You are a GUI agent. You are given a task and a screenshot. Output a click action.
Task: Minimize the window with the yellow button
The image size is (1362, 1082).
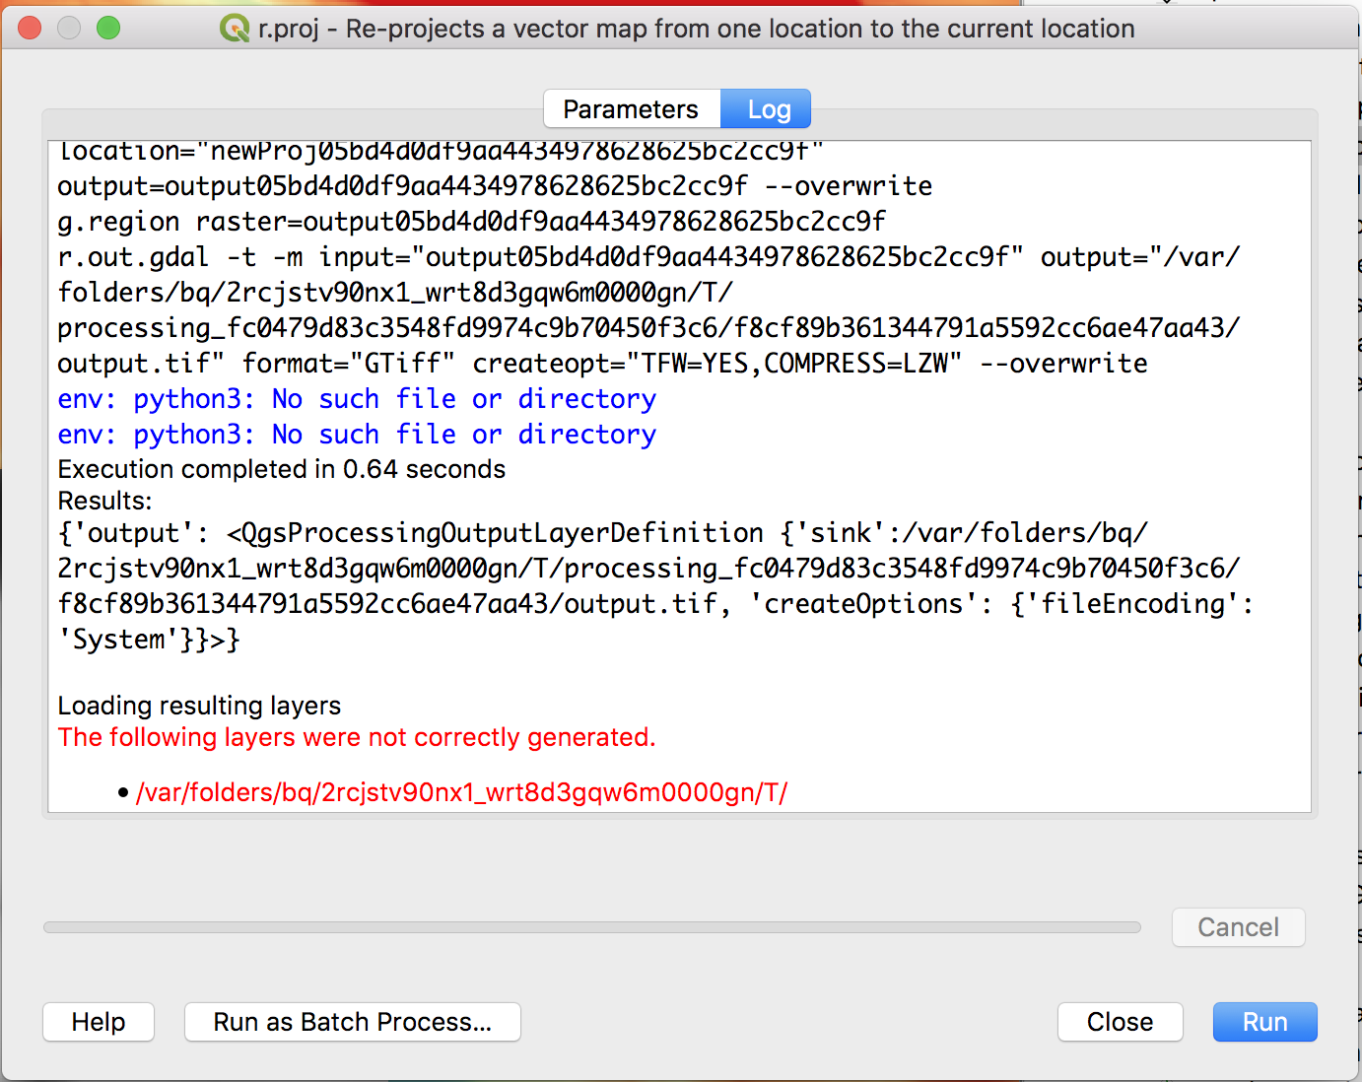69,29
